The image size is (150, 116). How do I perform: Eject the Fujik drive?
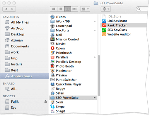pyautogui.click(x=46, y=101)
